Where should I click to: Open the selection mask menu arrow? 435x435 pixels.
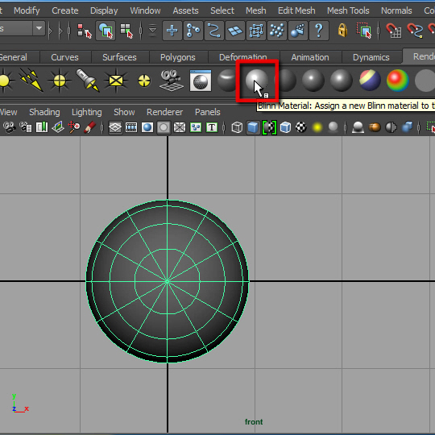click(x=152, y=31)
